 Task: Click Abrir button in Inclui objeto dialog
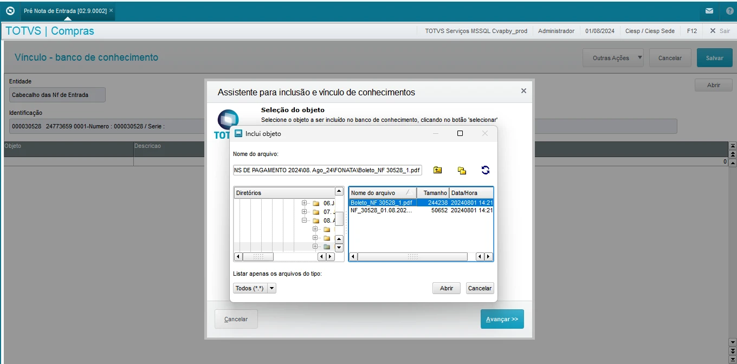(x=446, y=288)
